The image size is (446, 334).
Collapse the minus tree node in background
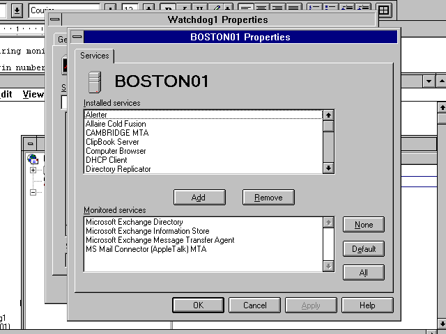[33, 192]
